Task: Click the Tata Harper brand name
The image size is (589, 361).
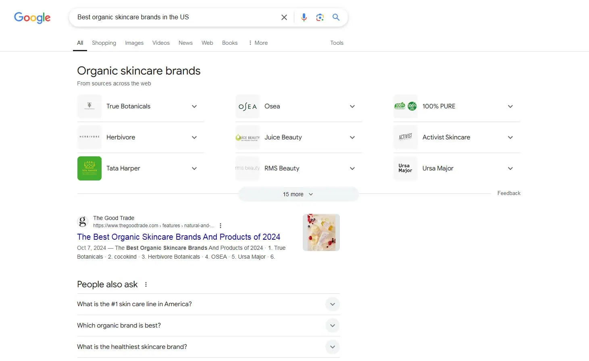Action: point(123,168)
